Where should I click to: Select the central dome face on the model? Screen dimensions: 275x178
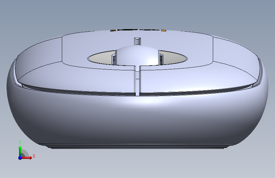[x=137, y=55]
